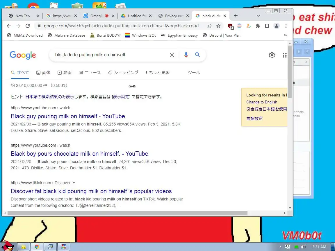335x251 pixels.
Task: Open MEMZ Download bookmark
Action: coord(25,35)
